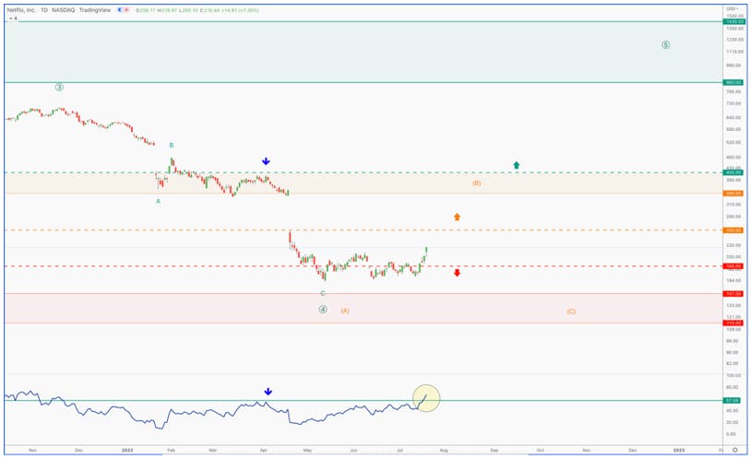The height and width of the screenshot is (459, 752).
Task: Click the circled 4 wave label
Action: pos(323,310)
